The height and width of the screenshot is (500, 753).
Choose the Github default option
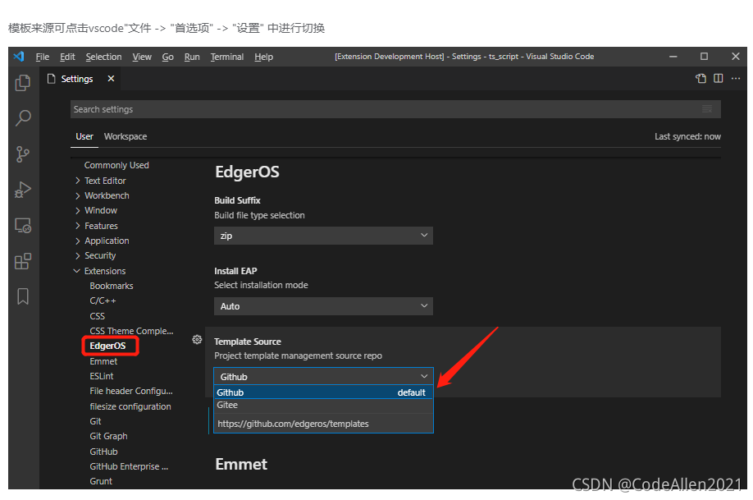pyautogui.click(x=323, y=392)
